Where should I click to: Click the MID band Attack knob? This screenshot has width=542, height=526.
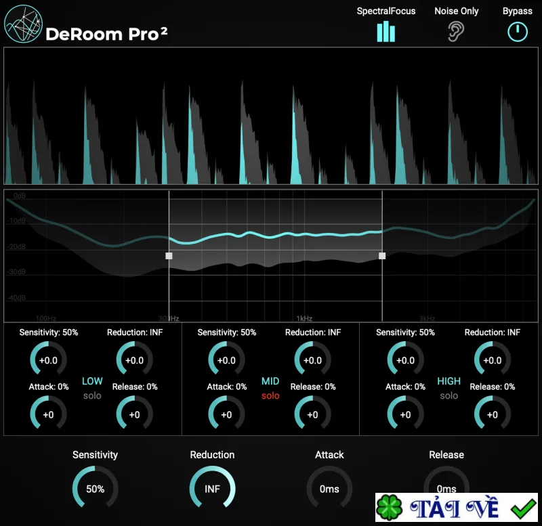(226, 414)
